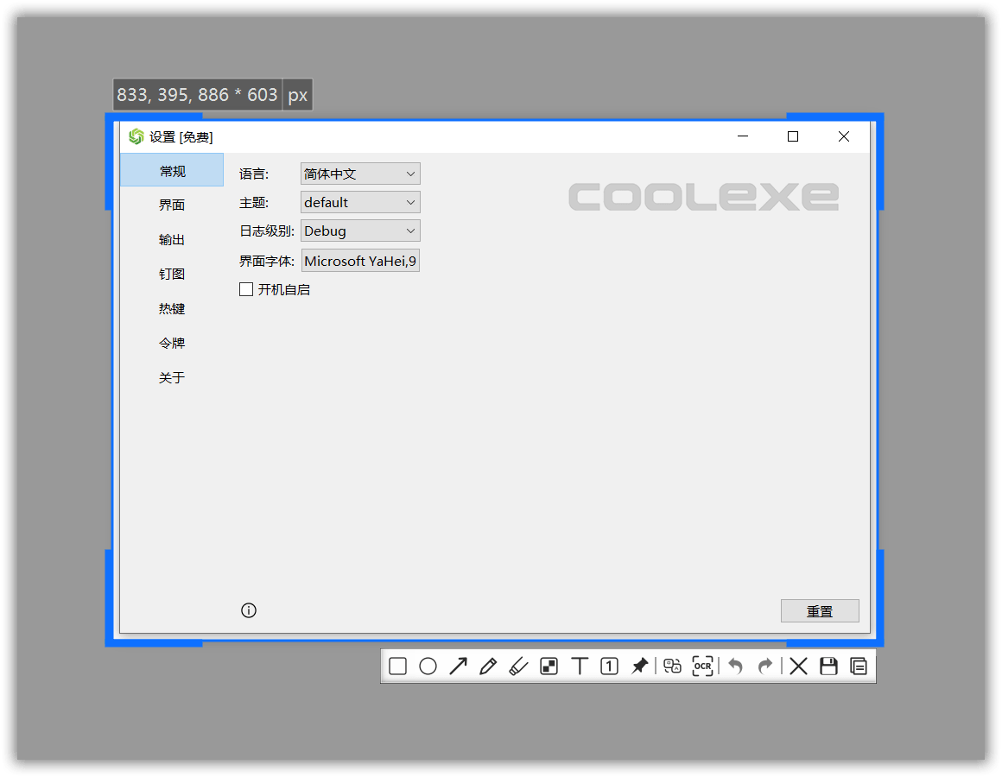The height and width of the screenshot is (777, 1002).
Task: Save the screenshot to disk
Action: point(828,666)
